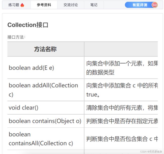Click the CSDN watermark text
The width and height of the screenshot is (164, 154).
(151, 151)
